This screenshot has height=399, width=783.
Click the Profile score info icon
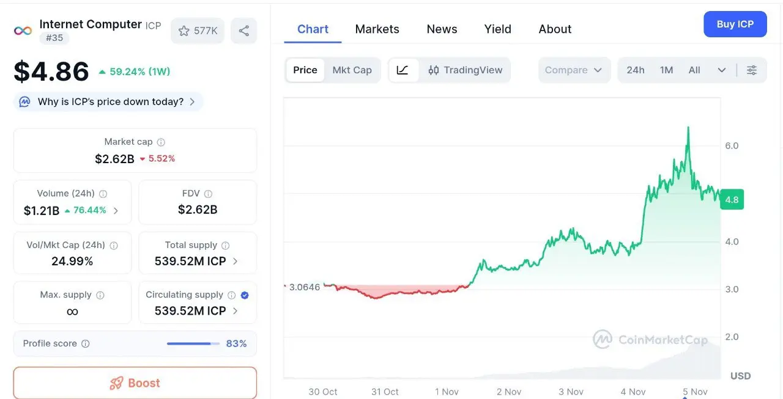(x=86, y=344)
